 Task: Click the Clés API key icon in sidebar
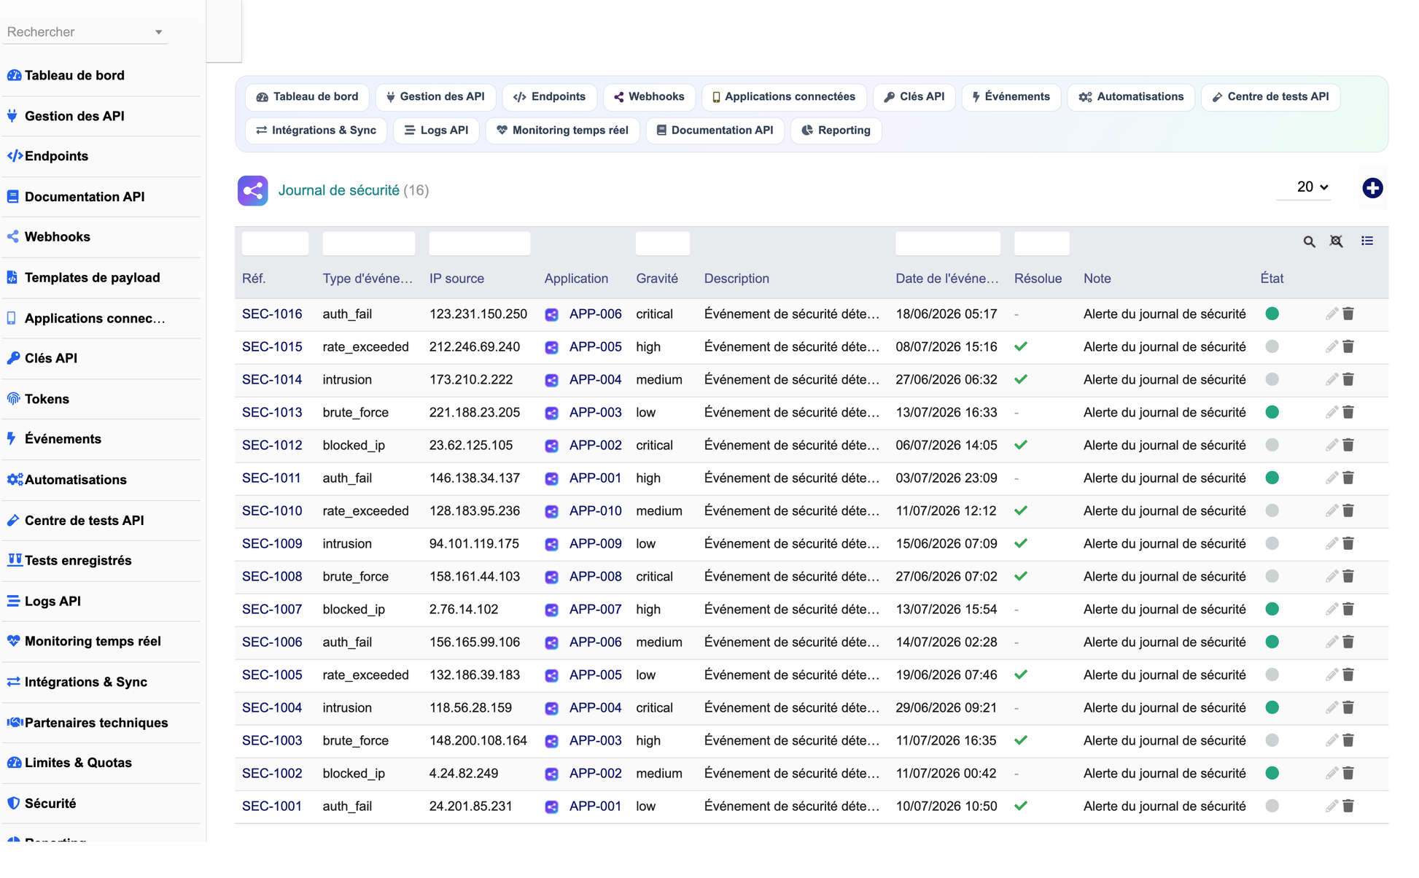click(x=13, y=358)
